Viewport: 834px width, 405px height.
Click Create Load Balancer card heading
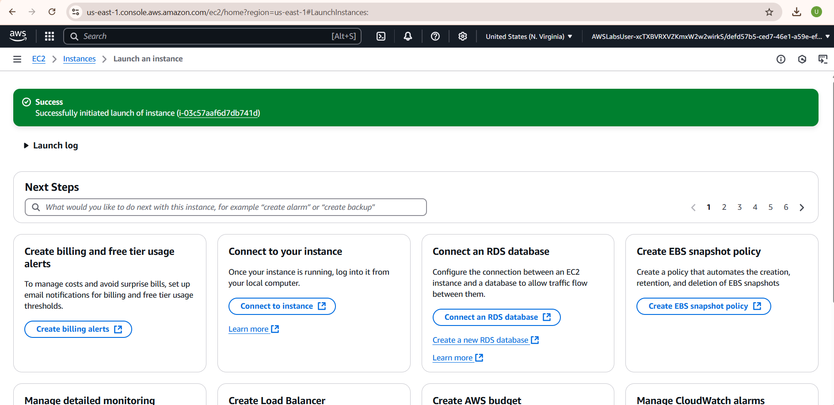point(277,400)
